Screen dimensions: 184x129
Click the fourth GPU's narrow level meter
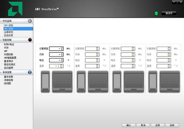(x=153, y=82)
